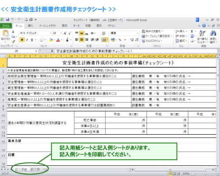Screen dimensions: 220x176
Task: Toggle Italic formatting
Action: point(27,40)
